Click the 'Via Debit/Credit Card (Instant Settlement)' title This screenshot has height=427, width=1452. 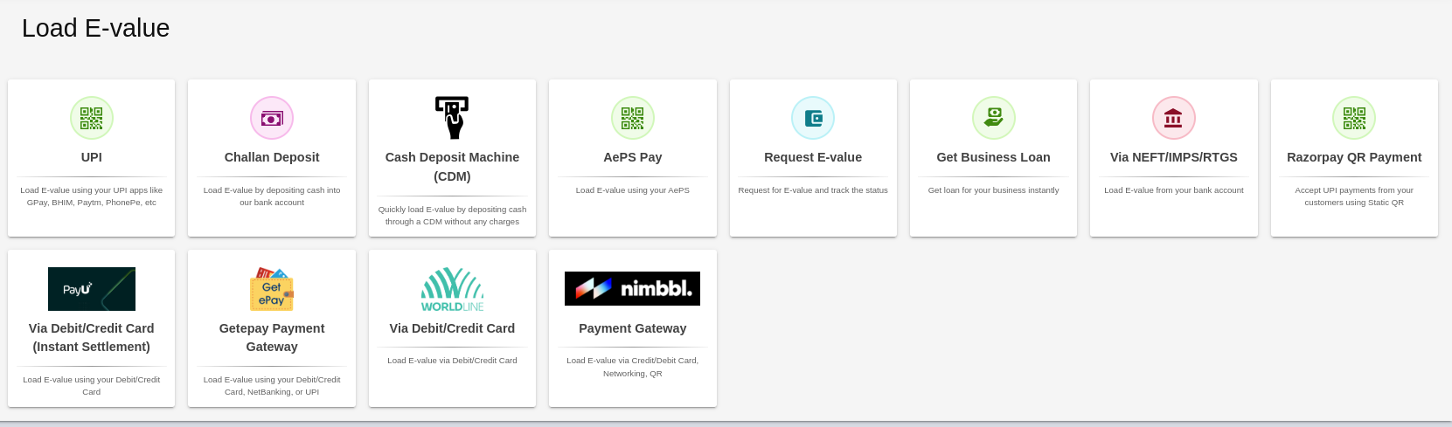point(92,337)
